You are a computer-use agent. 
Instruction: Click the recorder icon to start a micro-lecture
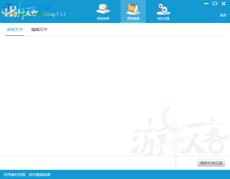103,8
